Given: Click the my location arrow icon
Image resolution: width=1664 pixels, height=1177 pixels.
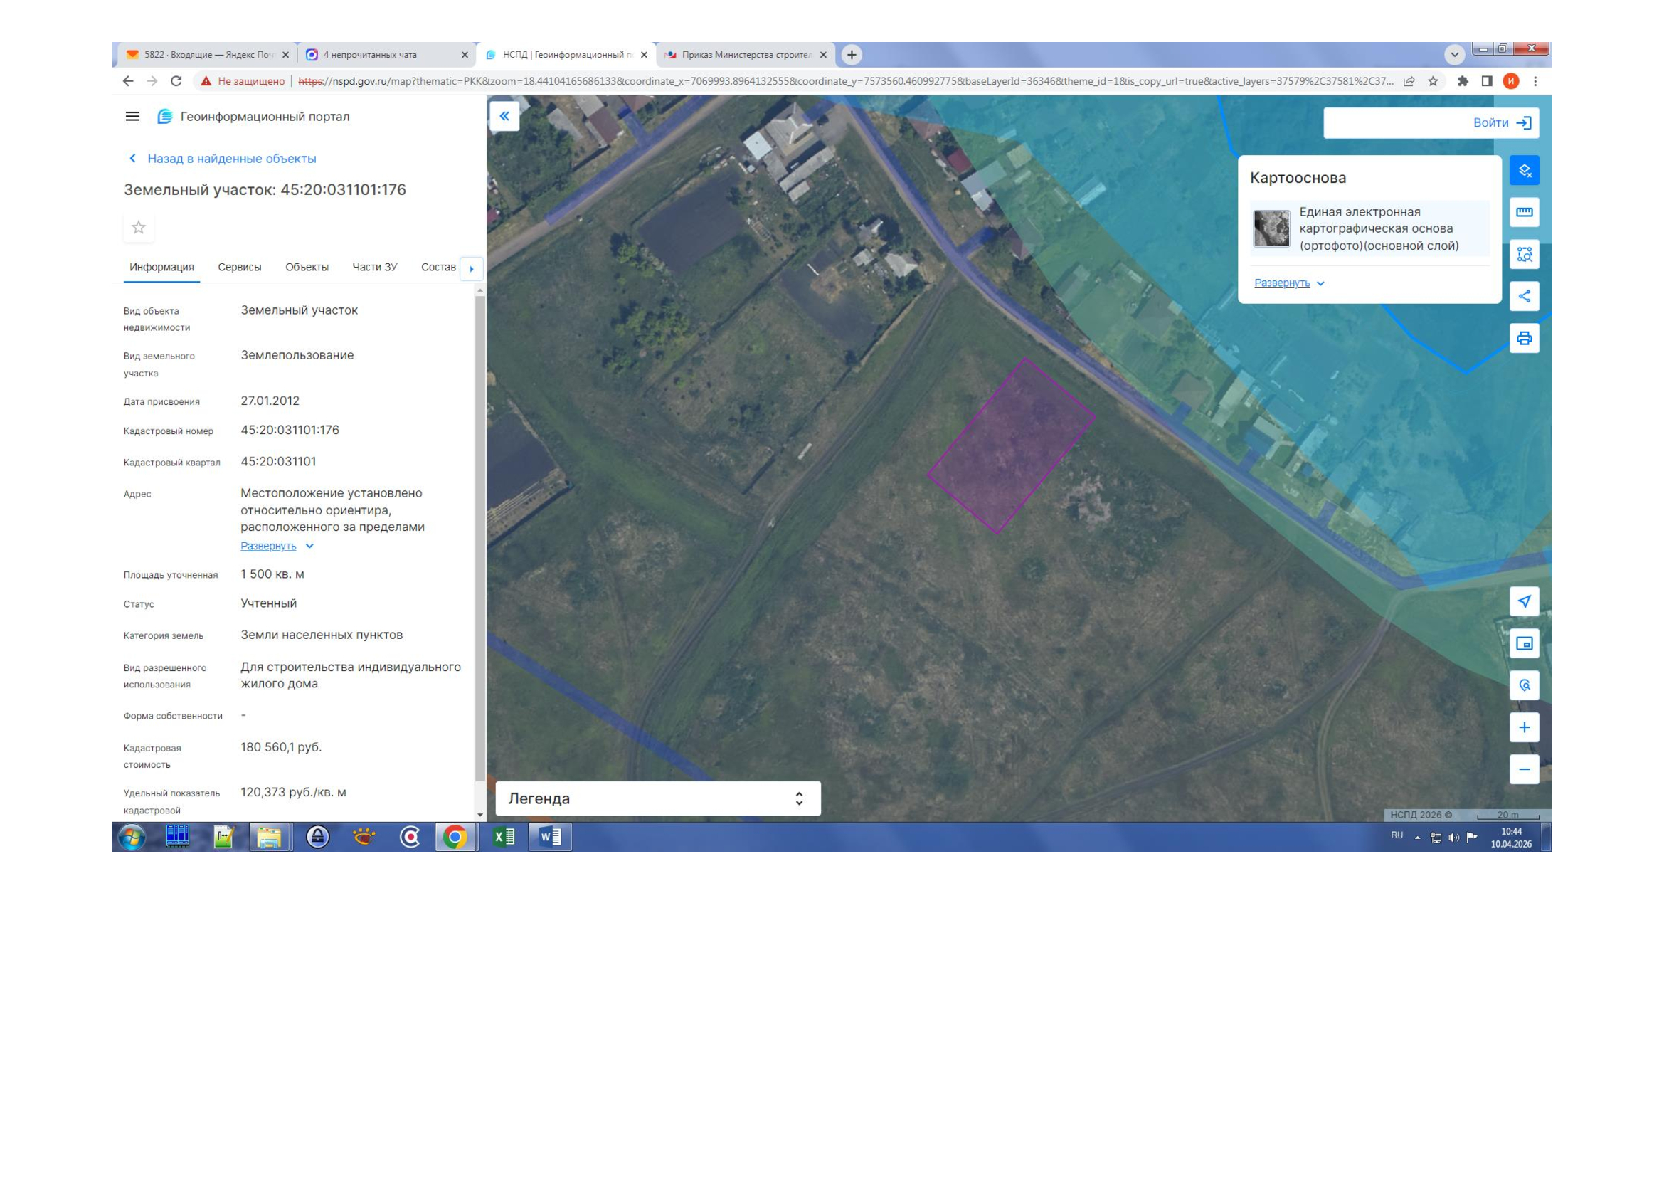Looking at the screenshot, I should click(1523, 601).
